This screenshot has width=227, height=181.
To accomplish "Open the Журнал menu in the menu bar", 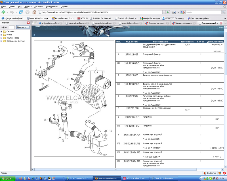I will (28, 7).
